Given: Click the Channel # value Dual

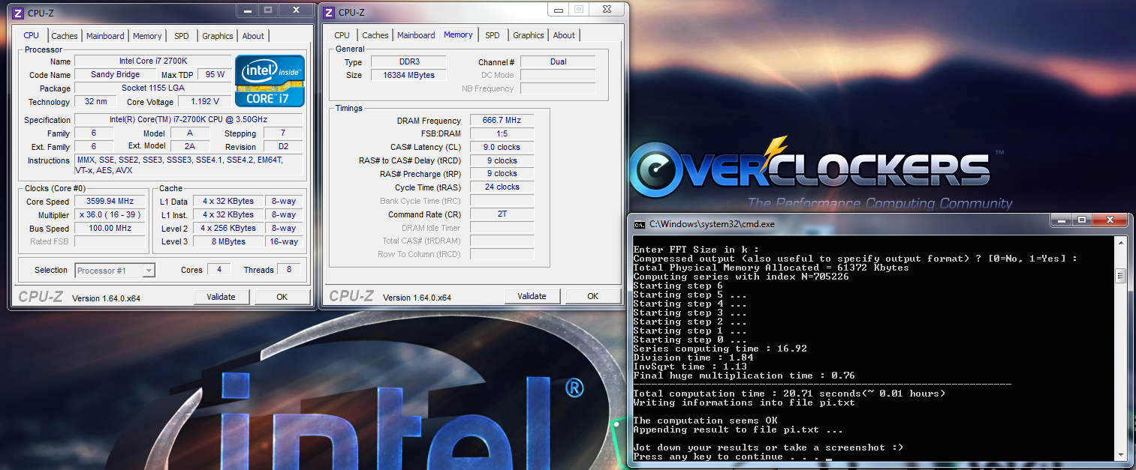Looking at the screenshot, I should pyautogui.click(x=558, y=61).
